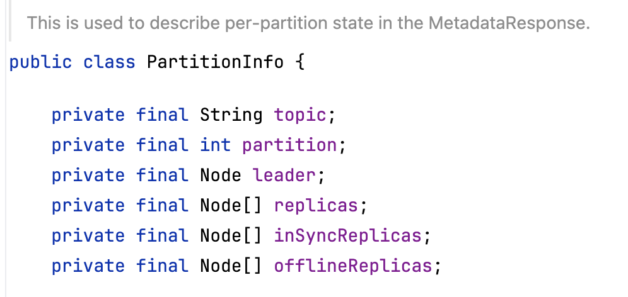Click 'private' on the topic line
The width and height of the screenshot is (628, 297).
coord(88,115)
